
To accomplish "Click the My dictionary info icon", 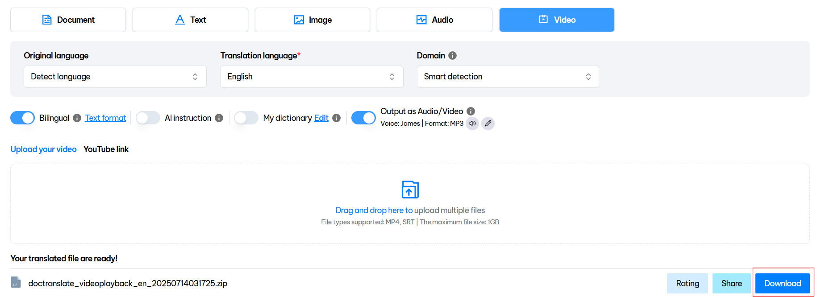I will 337,118.
